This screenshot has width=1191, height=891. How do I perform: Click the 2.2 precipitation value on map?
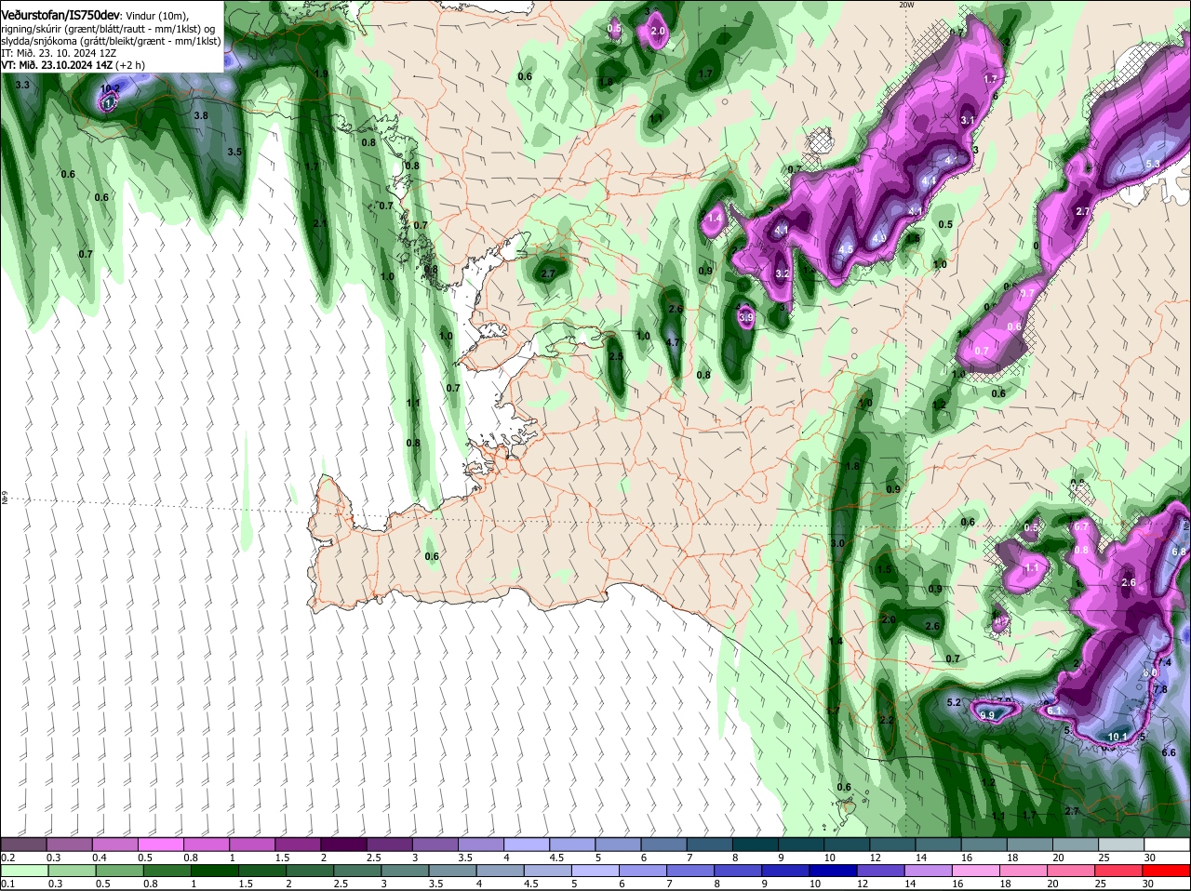pyautogui.click(x=886, y=720)
